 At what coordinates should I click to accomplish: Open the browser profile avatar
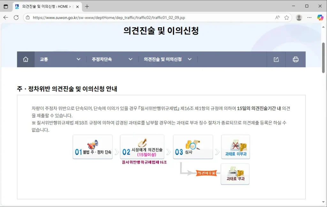click(299, 18)
